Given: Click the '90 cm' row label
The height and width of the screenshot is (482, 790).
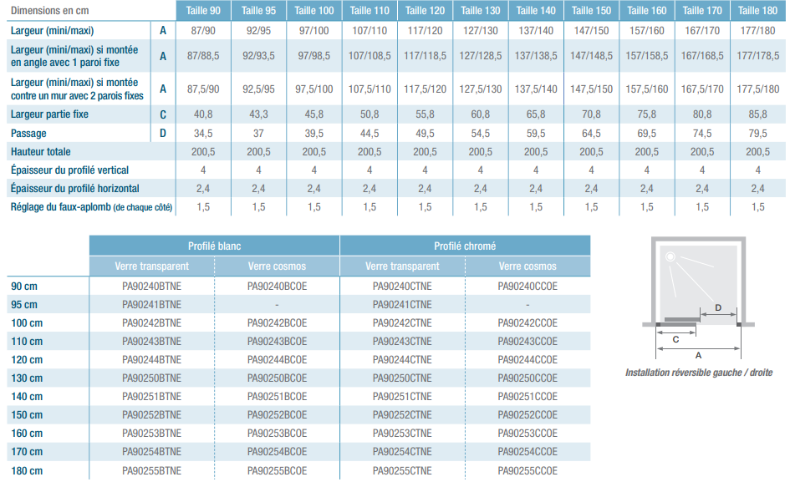Looking at the screenshot, I should (24, 286).
